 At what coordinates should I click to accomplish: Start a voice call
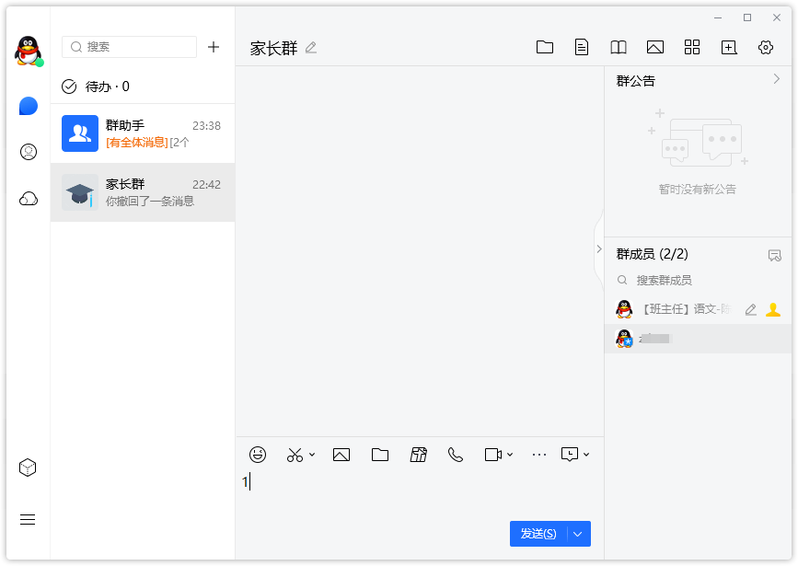[456, 454]
